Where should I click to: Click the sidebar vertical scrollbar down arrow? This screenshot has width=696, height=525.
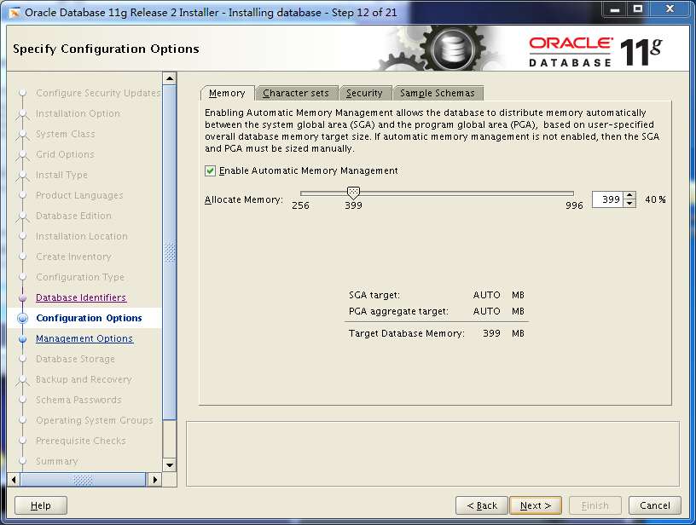pos(169,465)
